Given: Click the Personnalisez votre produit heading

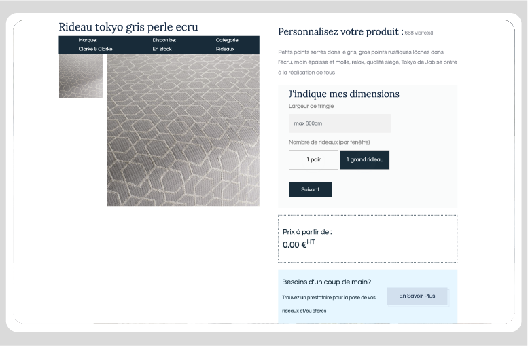Looking at the screenshot, I should click(x=340, y=32).
